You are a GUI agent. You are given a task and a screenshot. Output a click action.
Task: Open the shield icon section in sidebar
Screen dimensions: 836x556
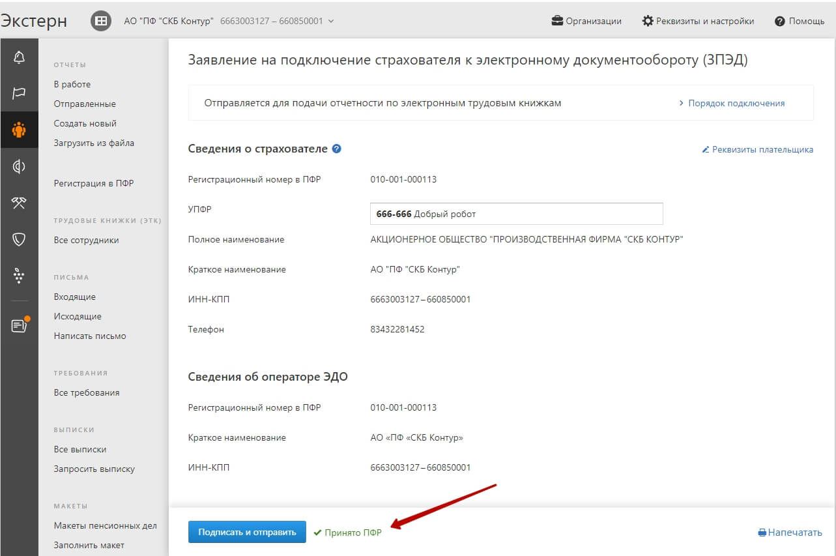click(x=19, y=239)
